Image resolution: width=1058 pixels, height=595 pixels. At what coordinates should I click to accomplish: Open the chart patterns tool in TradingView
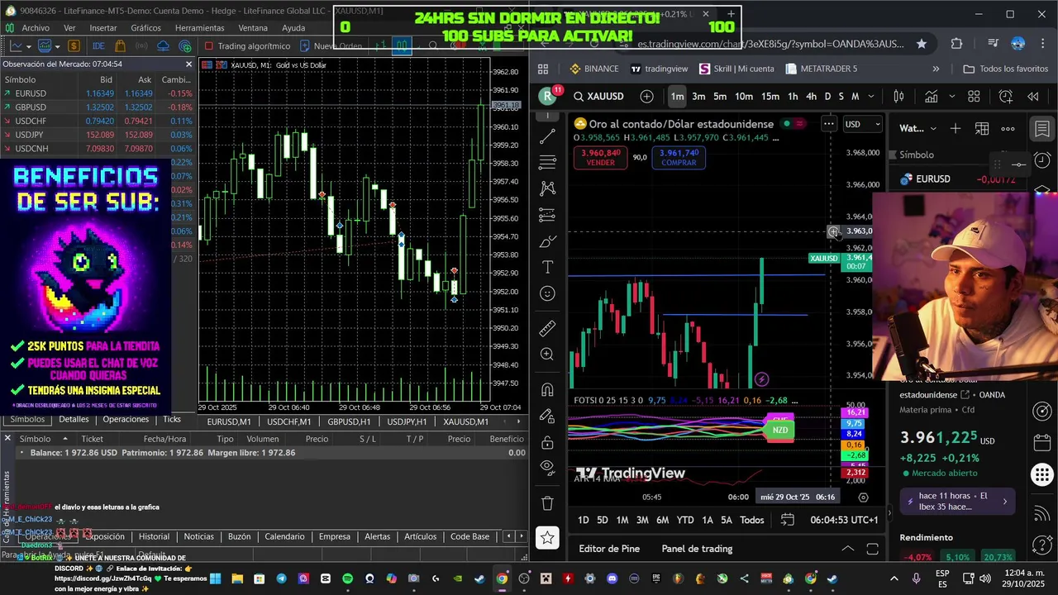[x=547, y=188]
